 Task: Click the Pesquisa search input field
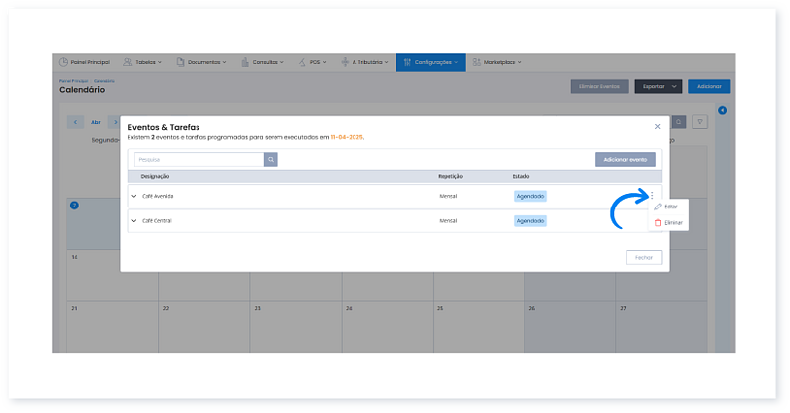tap(198, 159)
